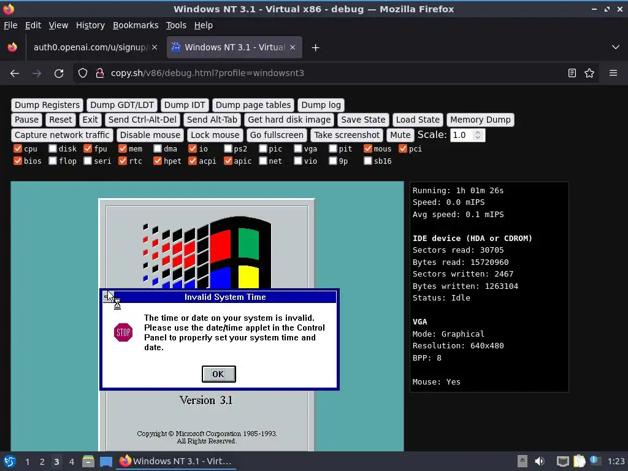Open the History menu

[91, 25]
